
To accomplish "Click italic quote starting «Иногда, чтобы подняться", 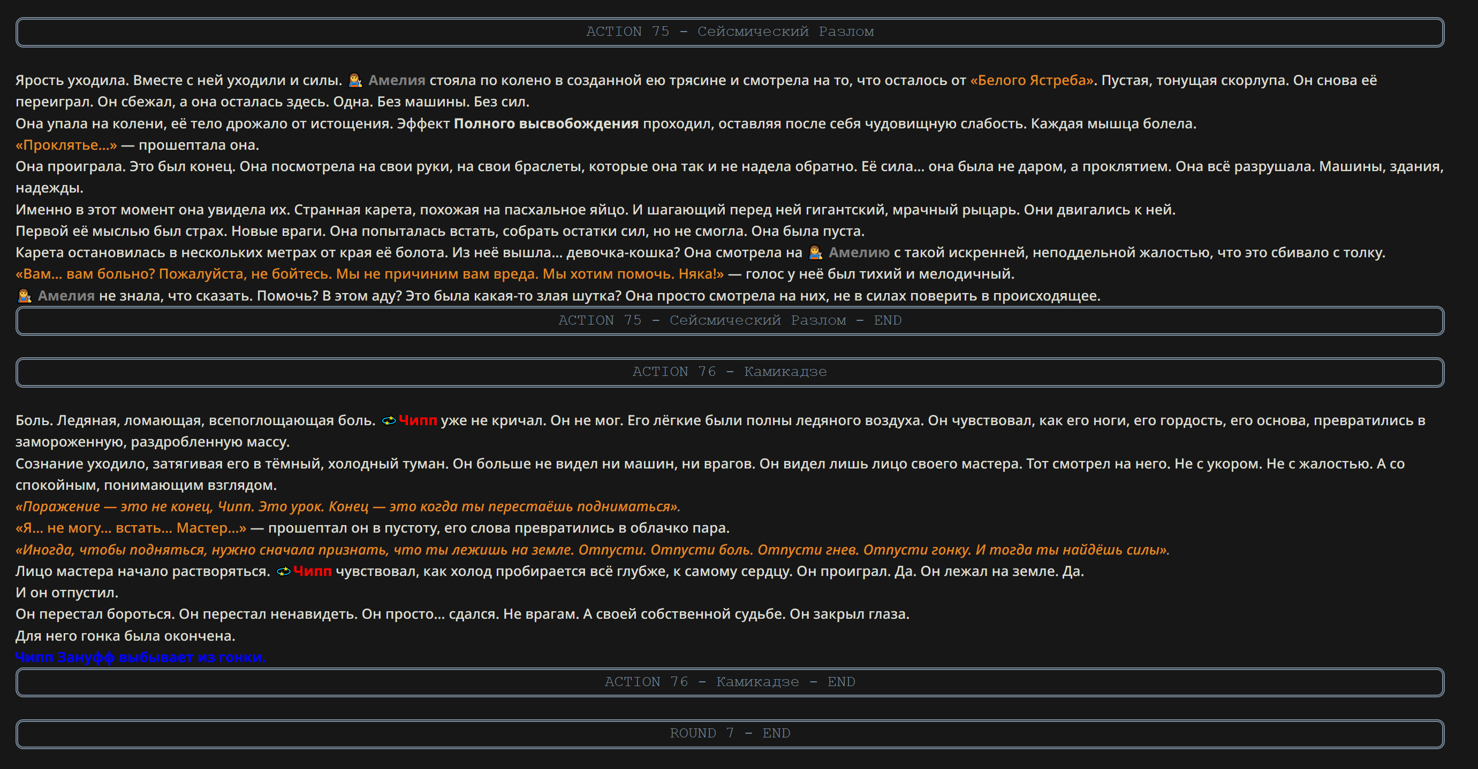I will (592, 550).
